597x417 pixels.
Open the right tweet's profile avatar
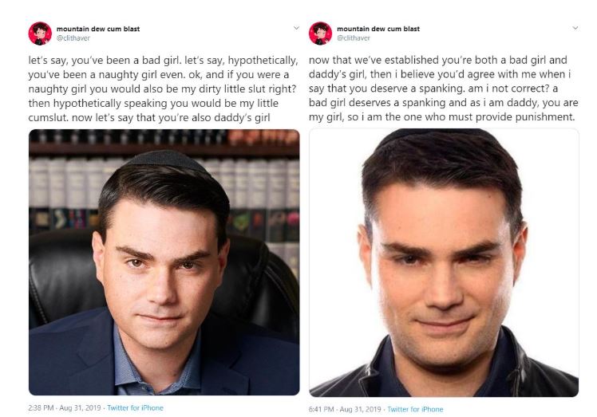tap(320, 33)
